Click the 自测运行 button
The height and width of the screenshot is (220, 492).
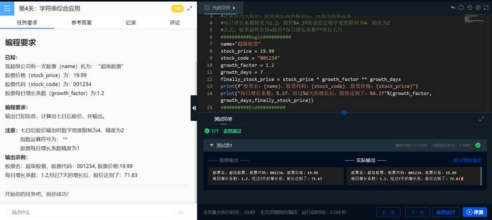tap(446, 212)
